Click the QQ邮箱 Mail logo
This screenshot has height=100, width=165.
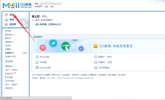[17, 5]
